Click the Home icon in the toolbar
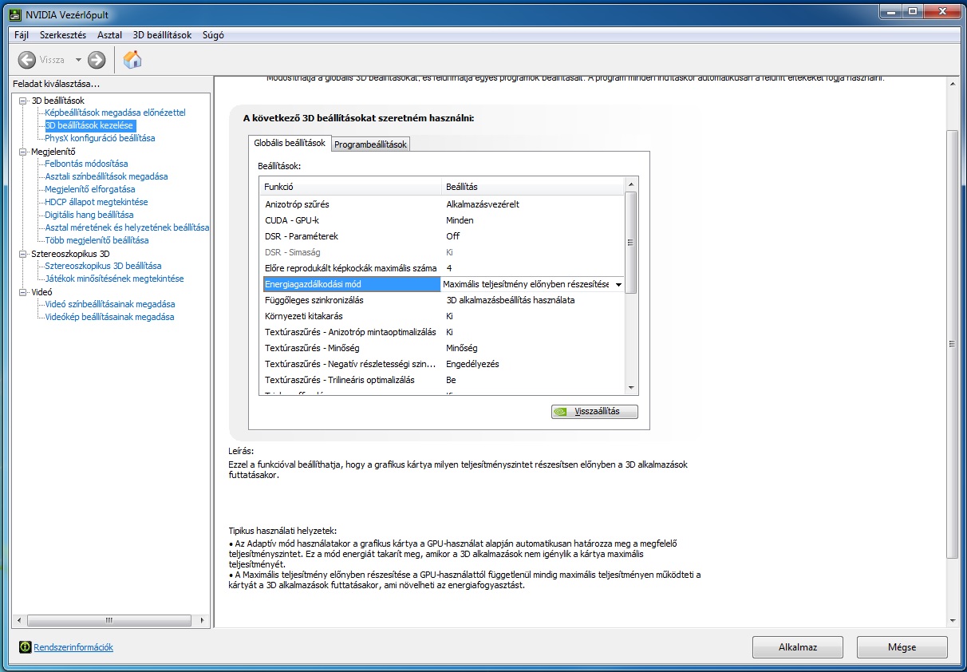Viewport: 967px width, 672px height. (132, 59)
